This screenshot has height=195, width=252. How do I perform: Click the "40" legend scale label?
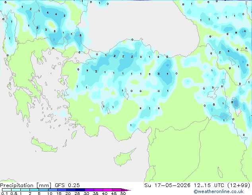105,193
